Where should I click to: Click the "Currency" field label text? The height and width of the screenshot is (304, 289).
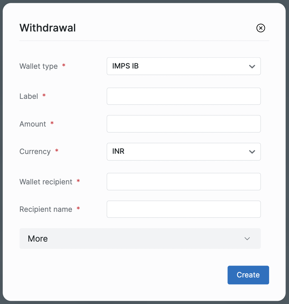[35, 151]
